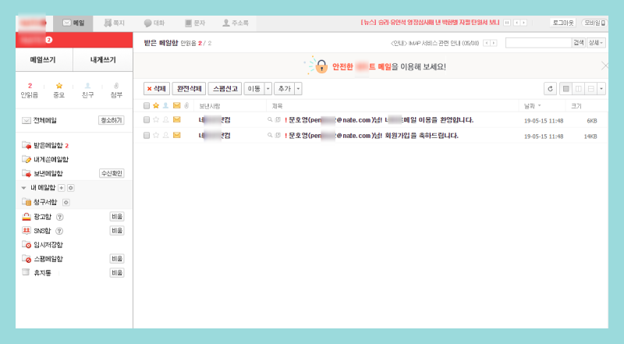The height and width of the screenshot is (344, 624).
Task: Click 내게쓰기 to write to self
Action: [x=103, y=60]
